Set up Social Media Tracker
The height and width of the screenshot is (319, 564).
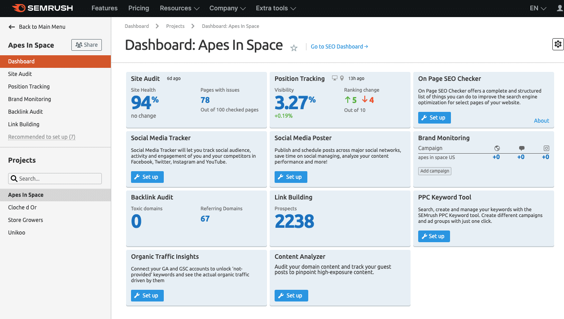(x=147, y=177)
